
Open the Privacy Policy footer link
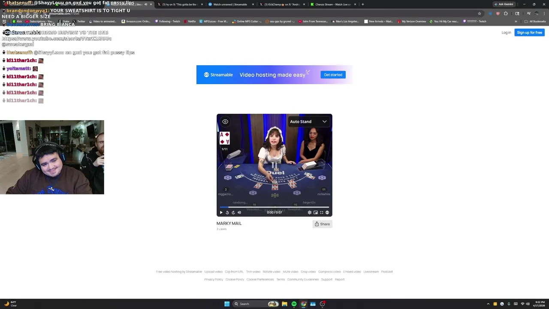point(214,279)
